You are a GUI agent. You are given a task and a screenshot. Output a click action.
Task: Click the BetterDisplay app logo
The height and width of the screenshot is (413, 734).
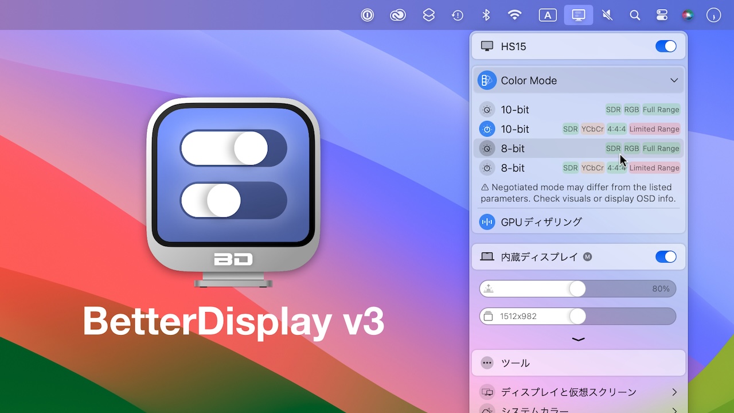tap(233, 192)
